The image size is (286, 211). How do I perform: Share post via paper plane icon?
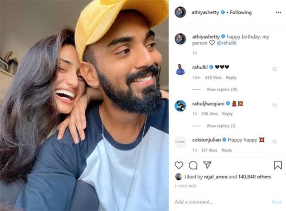(207, 165)
